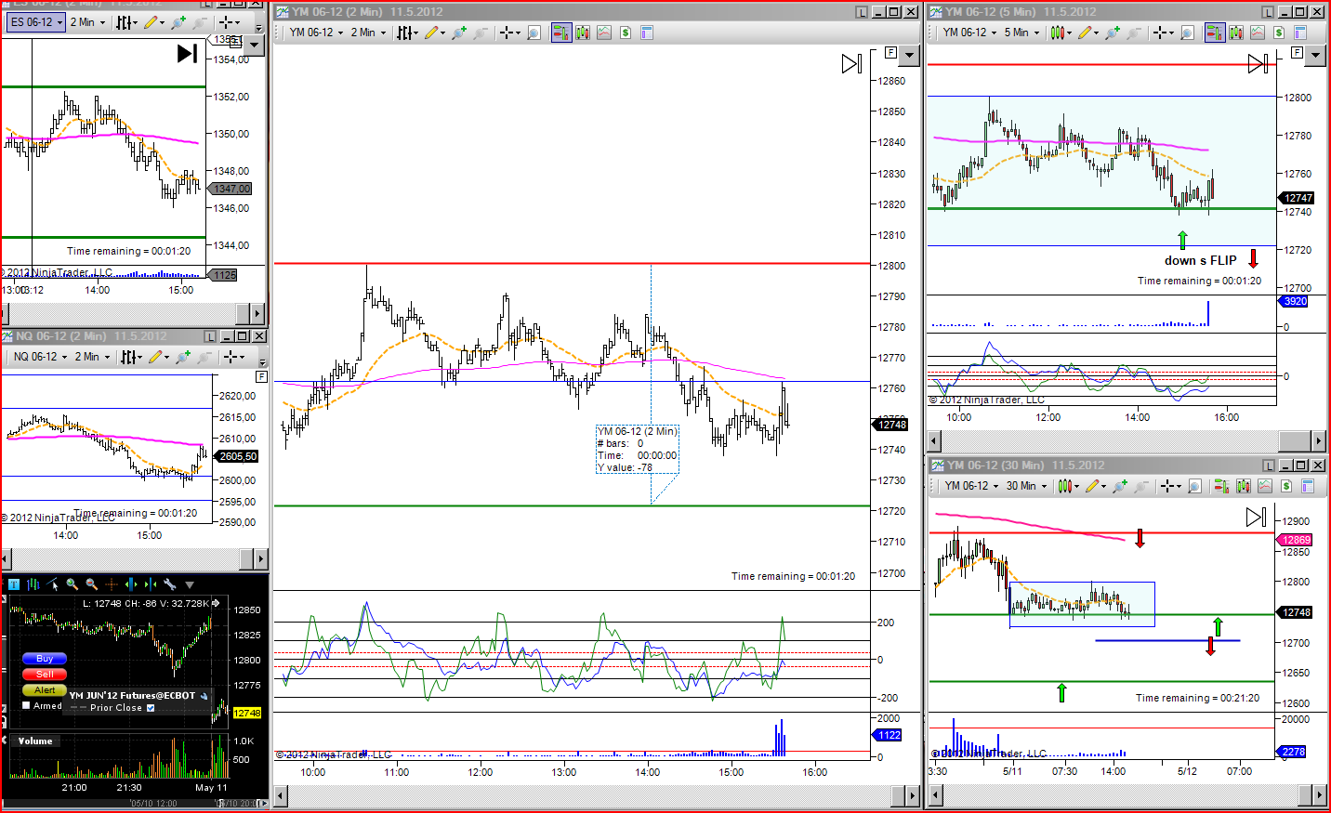Click the blue T text tool in black chart
Image resolution: width=1331 pixels, height=813 pixels.
(x=14, y=584)
